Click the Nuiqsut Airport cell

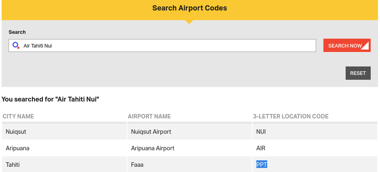pos(151,132)
